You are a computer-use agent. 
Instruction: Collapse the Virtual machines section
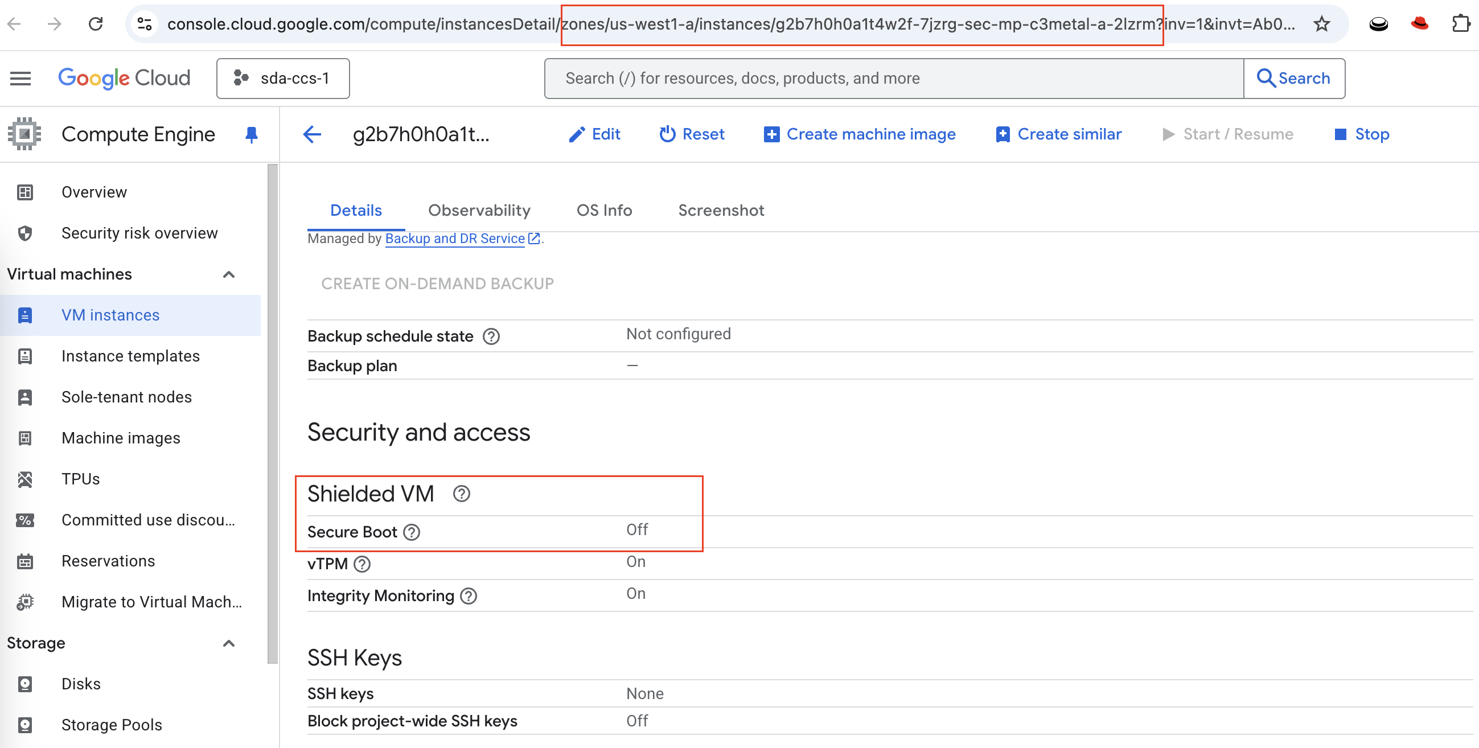coord(228,274)
